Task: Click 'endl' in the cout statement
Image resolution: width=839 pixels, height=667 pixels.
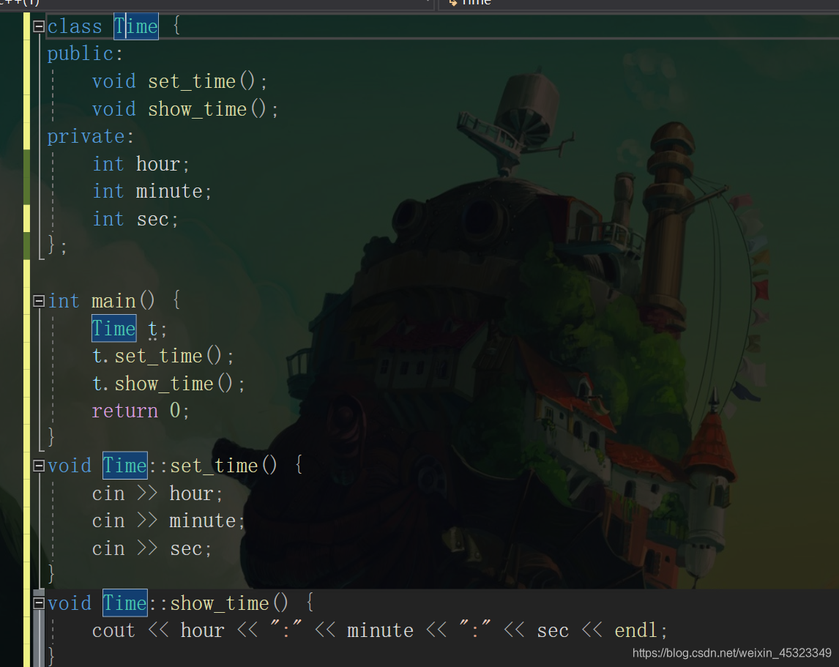Action: (x=635, y=630)
